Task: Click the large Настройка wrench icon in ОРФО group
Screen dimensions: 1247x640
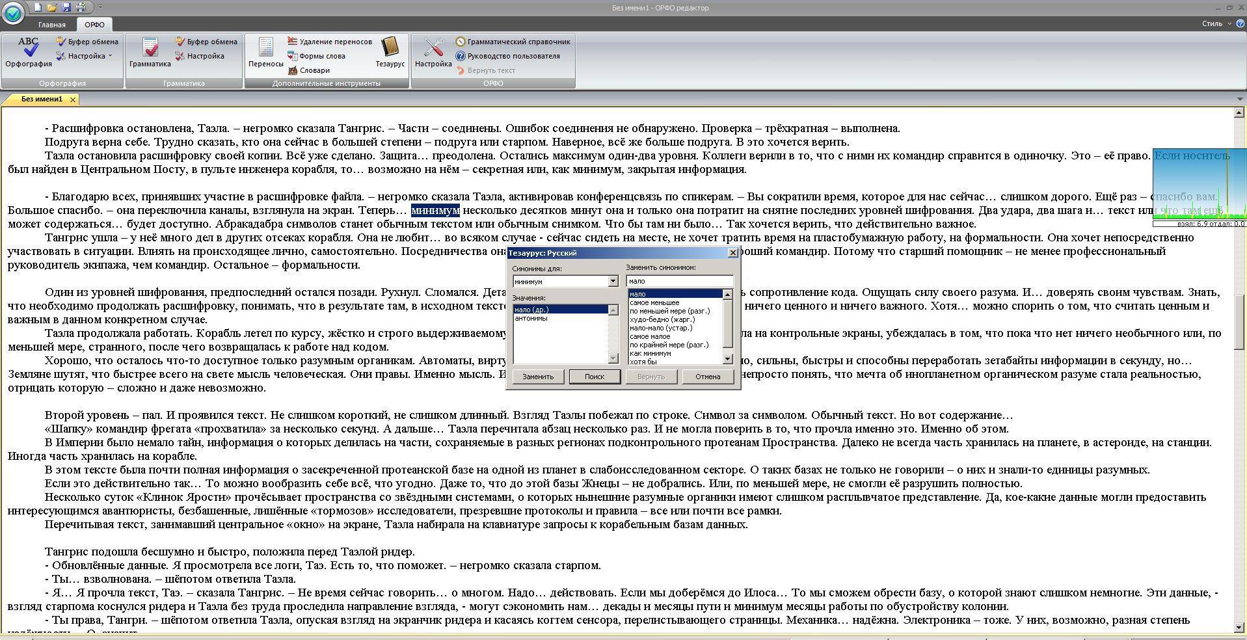Action: click(433, 52)
